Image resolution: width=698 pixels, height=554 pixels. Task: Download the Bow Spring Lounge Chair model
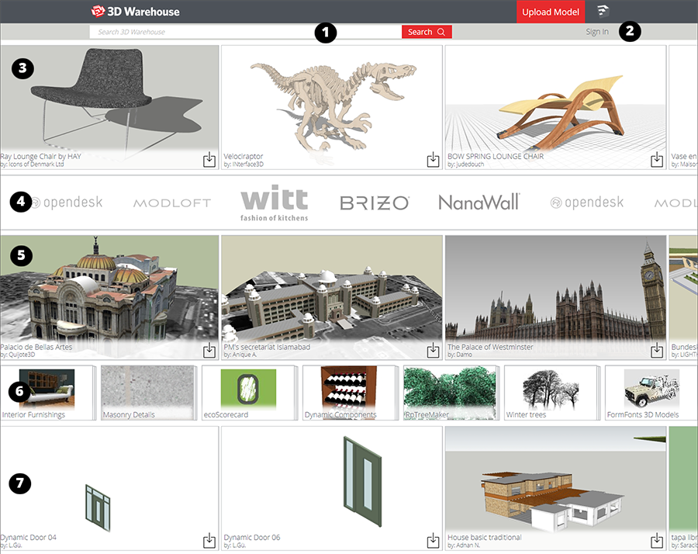pyautogui.click(x=657, y=160)
